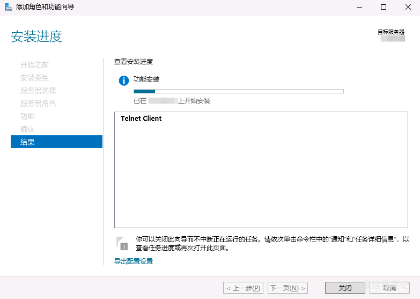Viewport: 420px width, 299px height.
Task: Click the notification flag icon
Action: tap(123, 243)
